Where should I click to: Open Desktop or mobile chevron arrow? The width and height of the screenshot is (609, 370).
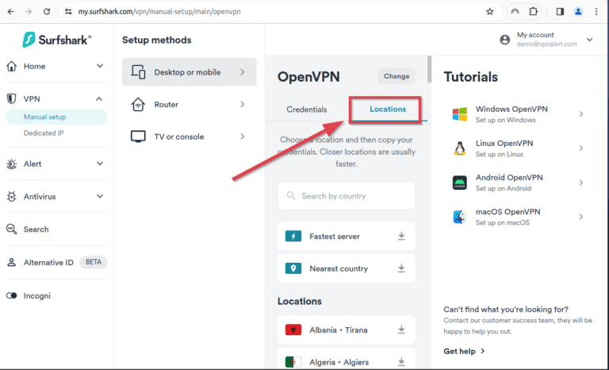(243, 72)
